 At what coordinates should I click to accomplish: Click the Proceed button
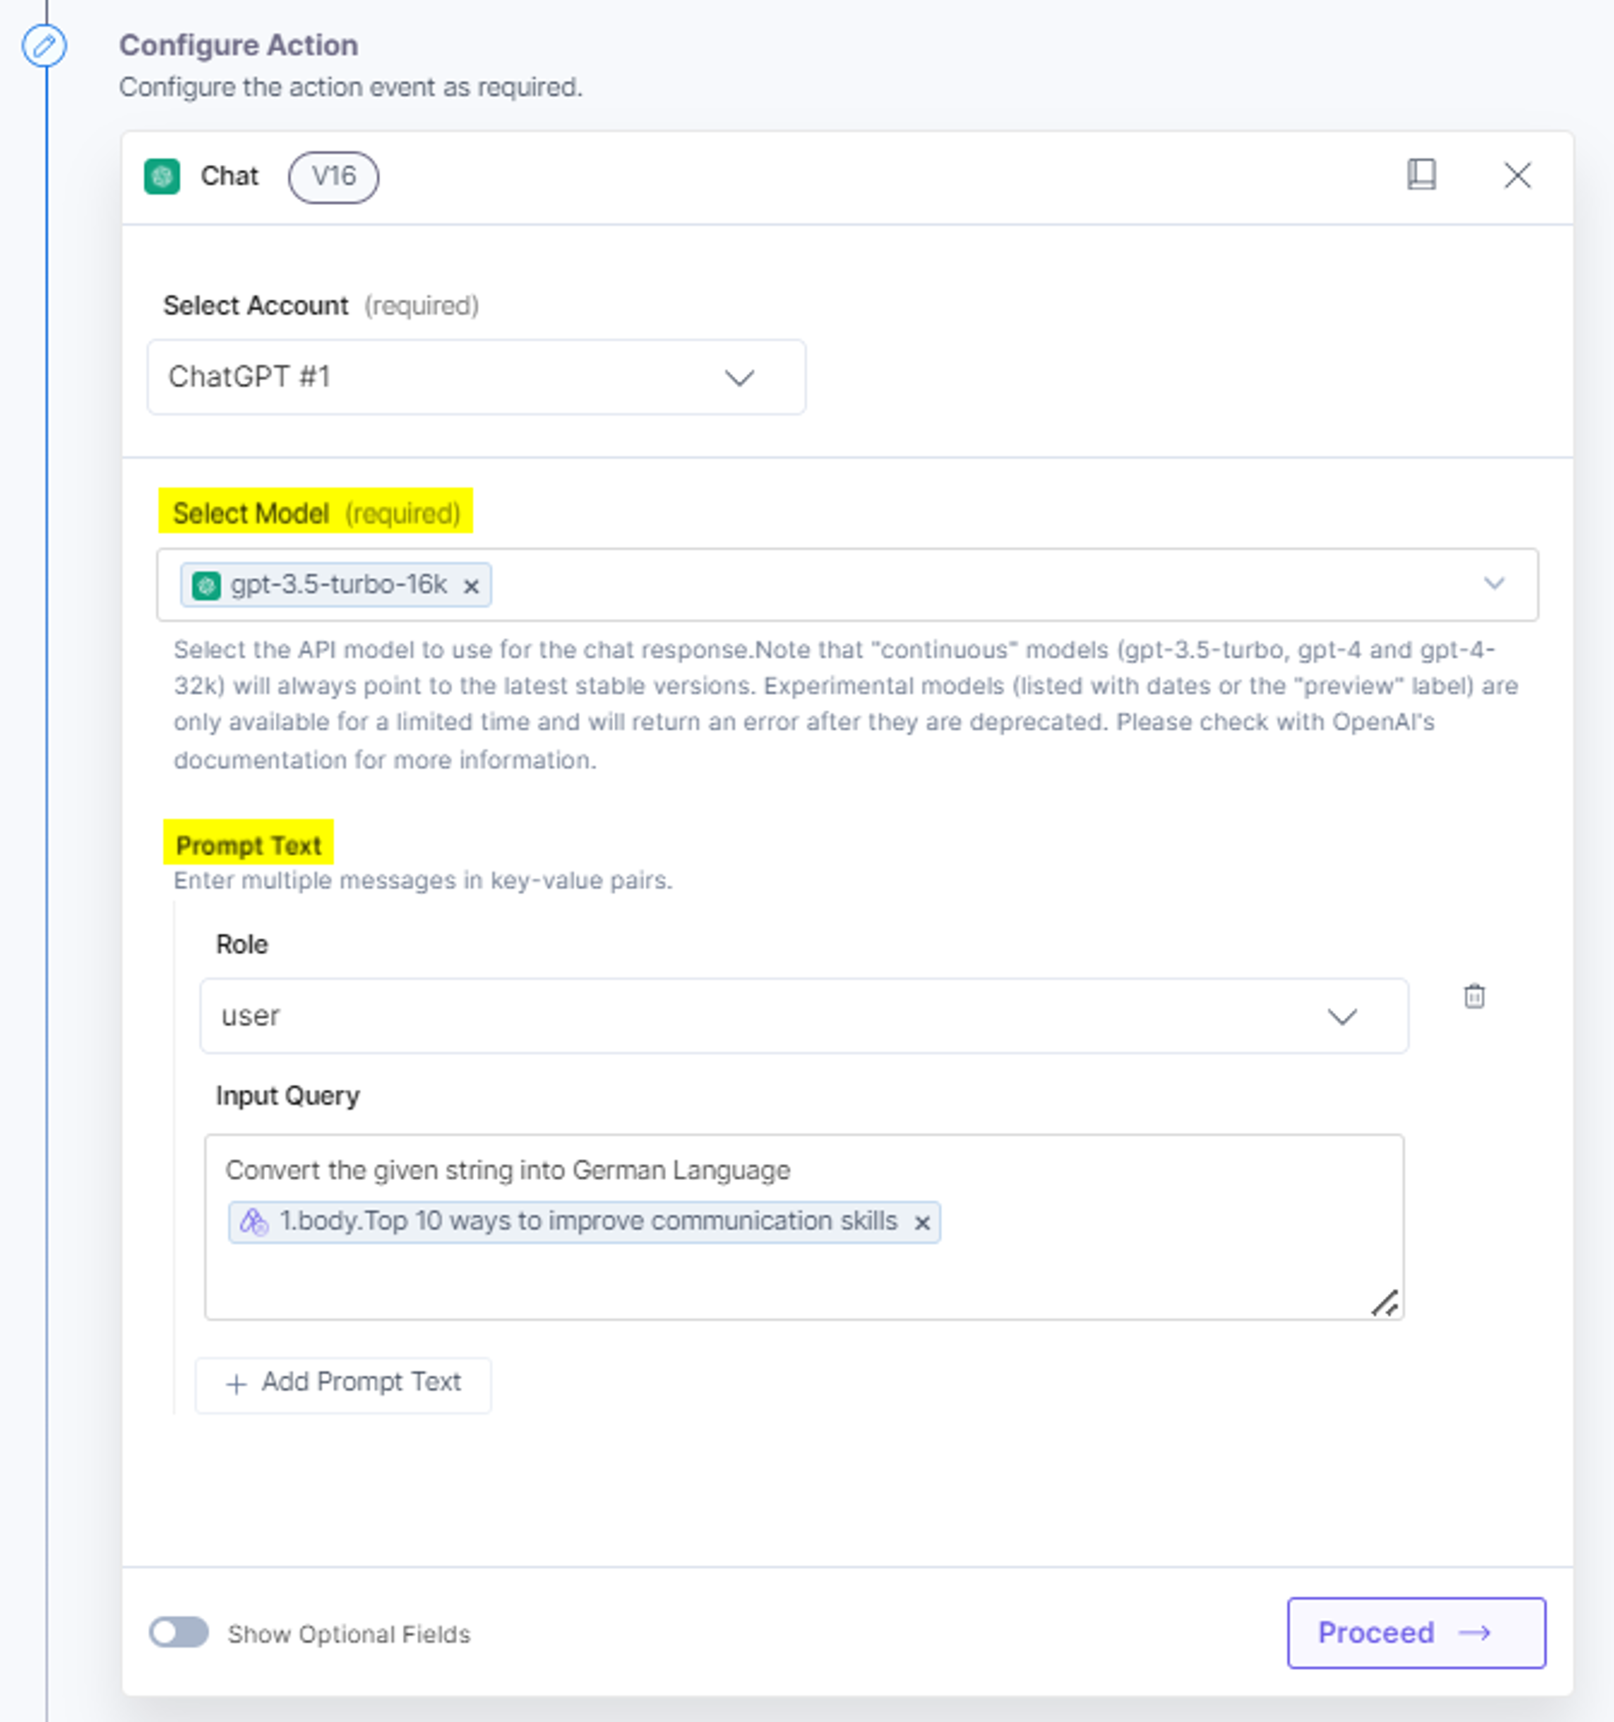pyautogui.click(x=1416, y=1633)
